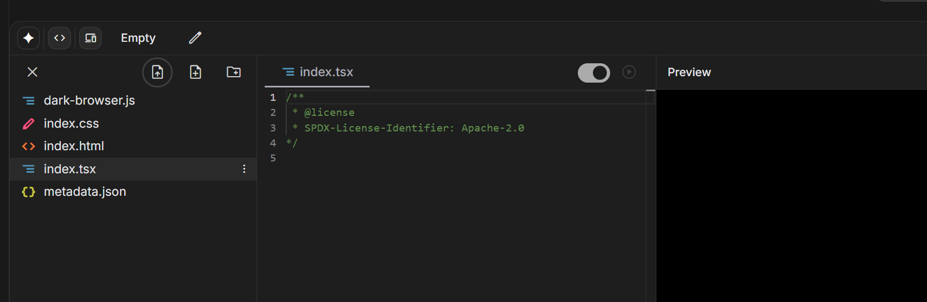Screen dimensions: 927x302
Task: Click the upload file icon
Action: 157,72
